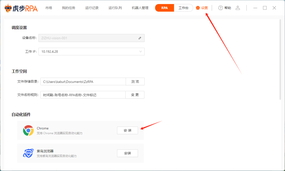Maximize the window
This screenshot has width=285, height=171.
[265, 8]
